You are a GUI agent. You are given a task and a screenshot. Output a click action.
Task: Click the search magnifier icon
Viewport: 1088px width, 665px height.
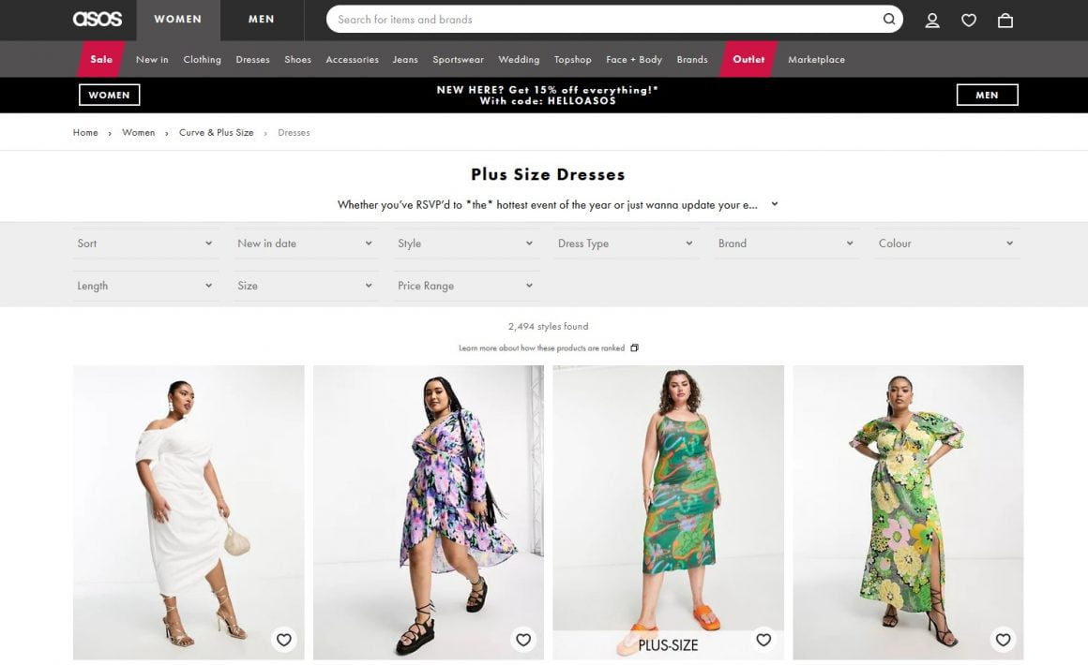(x=889, y=20)
